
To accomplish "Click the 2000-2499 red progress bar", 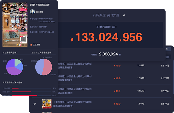I will [21, 92].
